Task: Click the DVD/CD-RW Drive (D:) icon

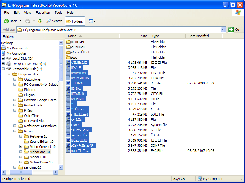Action: [x=9, y=63]
